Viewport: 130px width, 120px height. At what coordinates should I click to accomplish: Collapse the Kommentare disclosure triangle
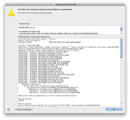[19, 24]
